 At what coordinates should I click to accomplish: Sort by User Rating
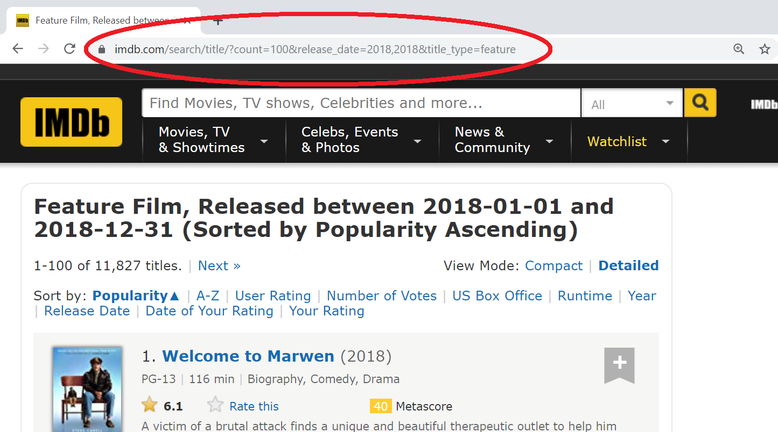[273, 296]
